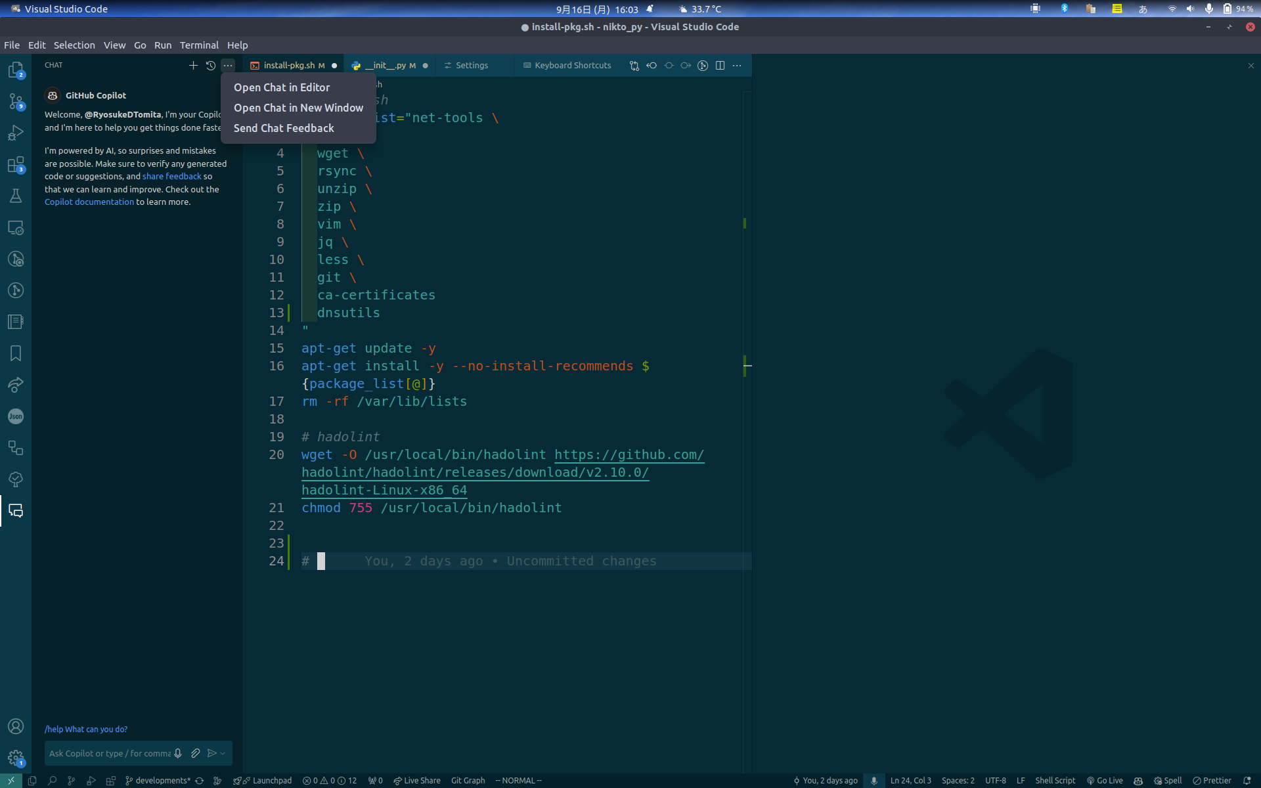Start a new Copilot chat session

(193, 66)
